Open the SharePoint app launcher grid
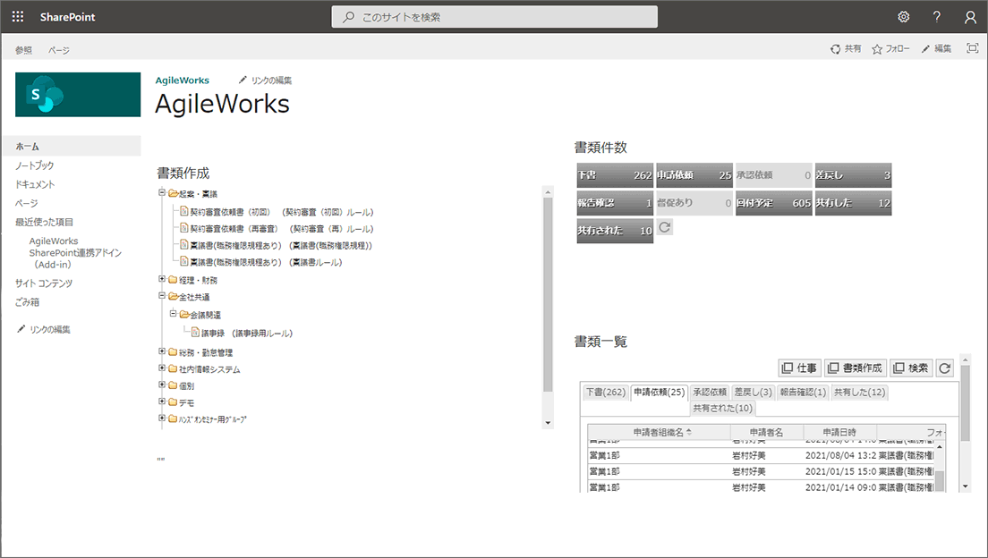 (18, 17)
